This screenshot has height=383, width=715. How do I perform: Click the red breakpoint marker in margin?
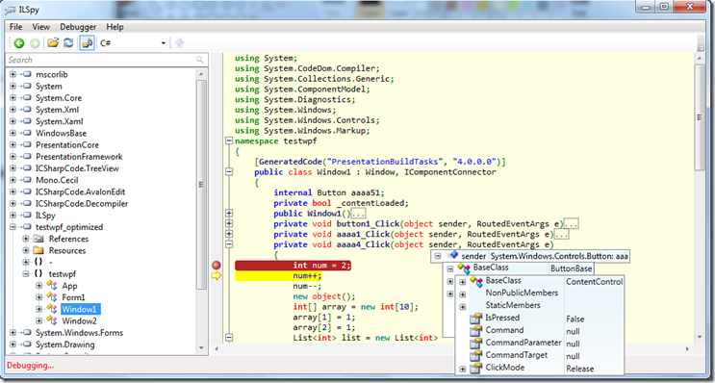click(217, 265)
